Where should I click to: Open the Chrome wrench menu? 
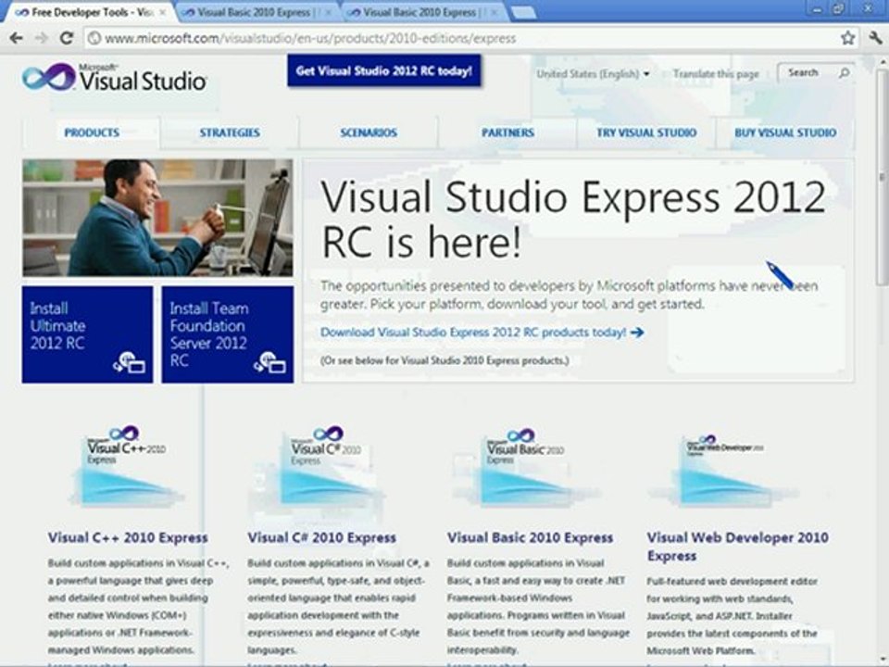pos(875,38)
